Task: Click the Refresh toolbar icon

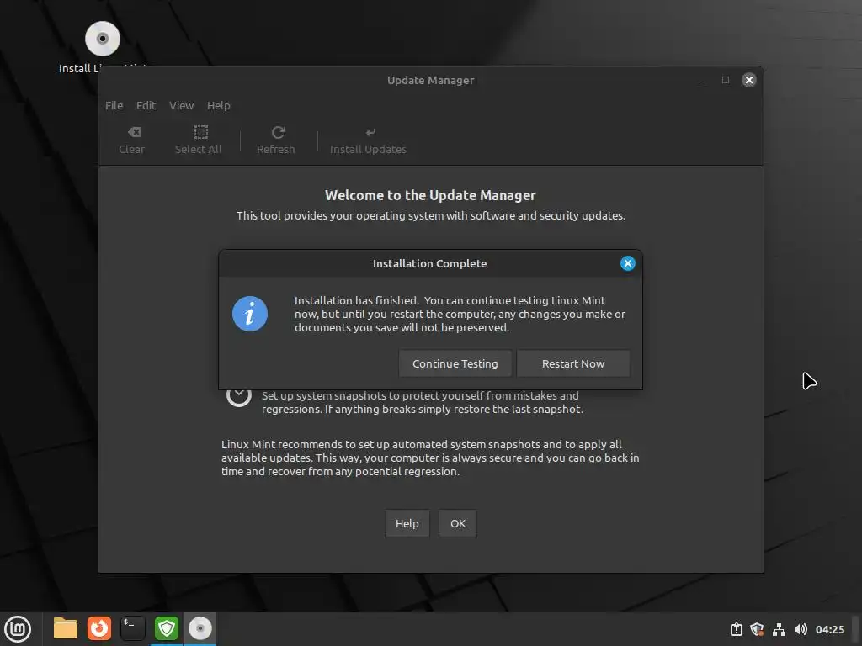Action: (276, 140)
